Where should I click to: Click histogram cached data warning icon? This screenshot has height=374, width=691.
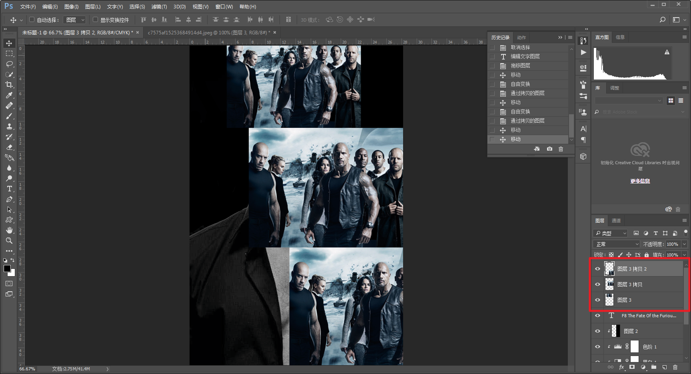coord(667,52)
